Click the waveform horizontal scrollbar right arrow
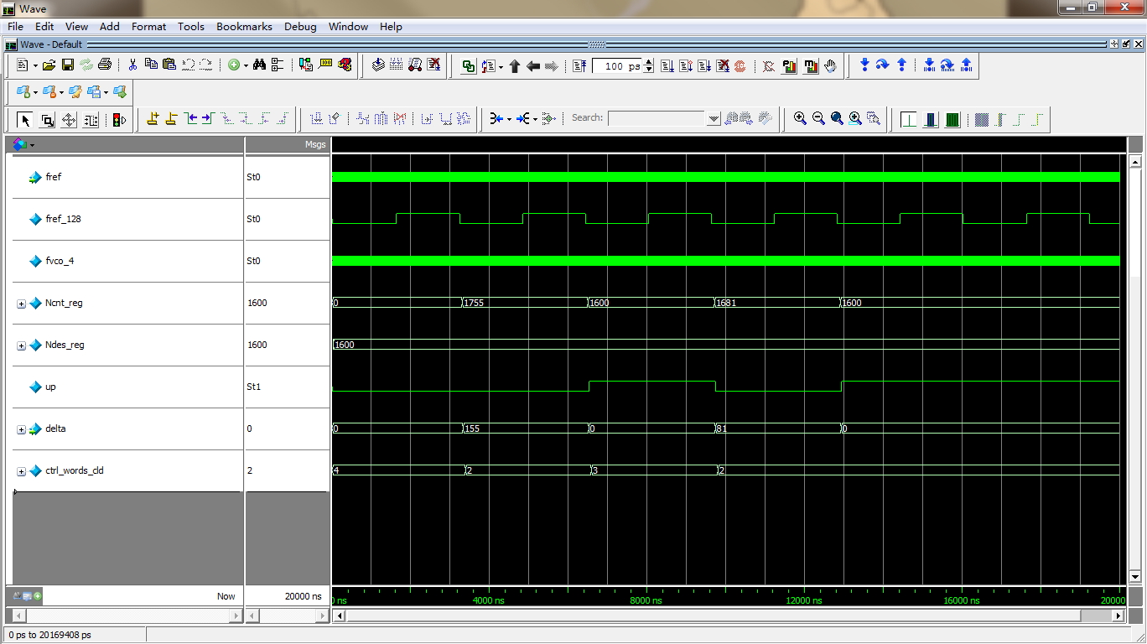1147x644 pixels. [x=1118, y=615]
